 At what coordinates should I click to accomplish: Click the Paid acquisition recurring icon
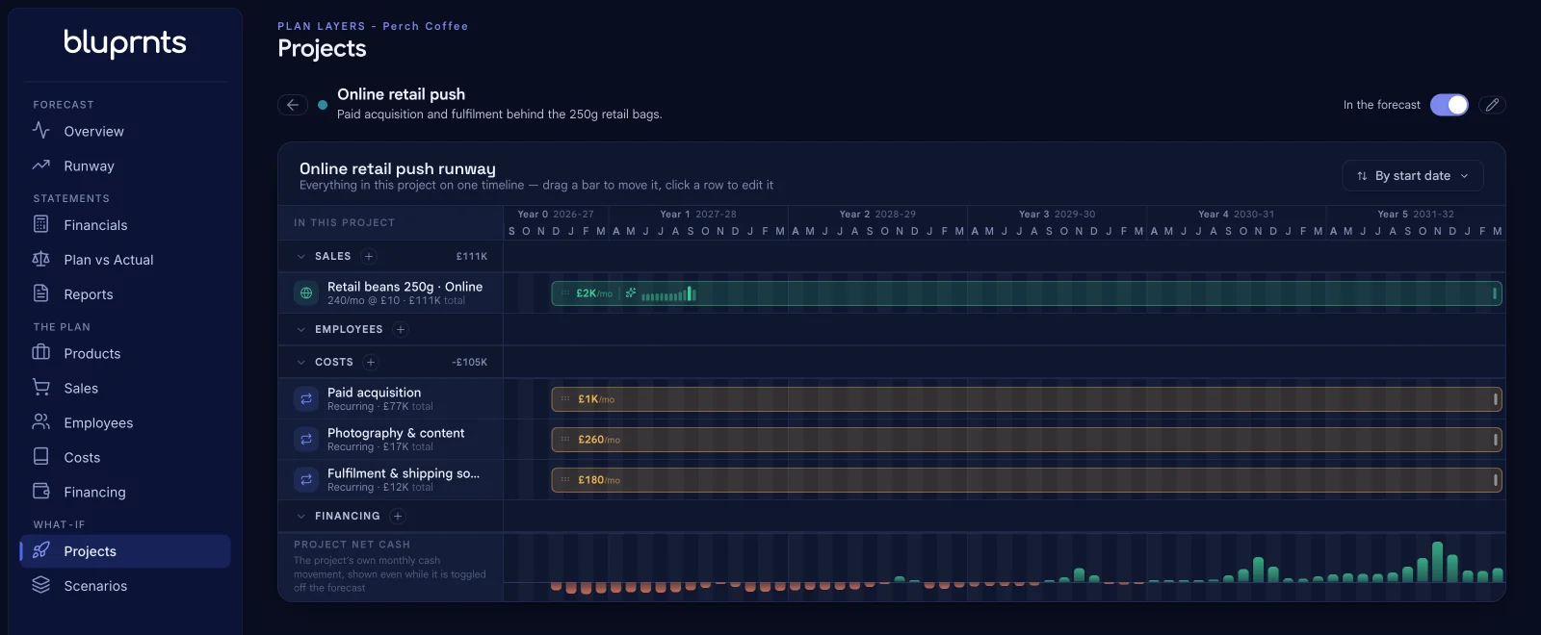(306, 398)
